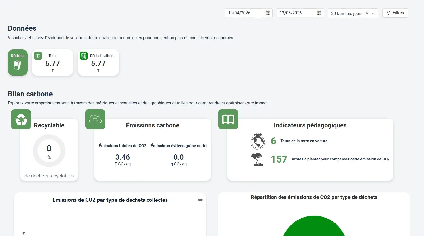Click the open book icon

coord(228,119)
